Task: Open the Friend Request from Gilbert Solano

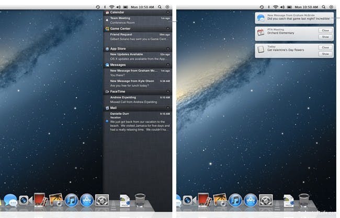Action: (x=138, y=37)
